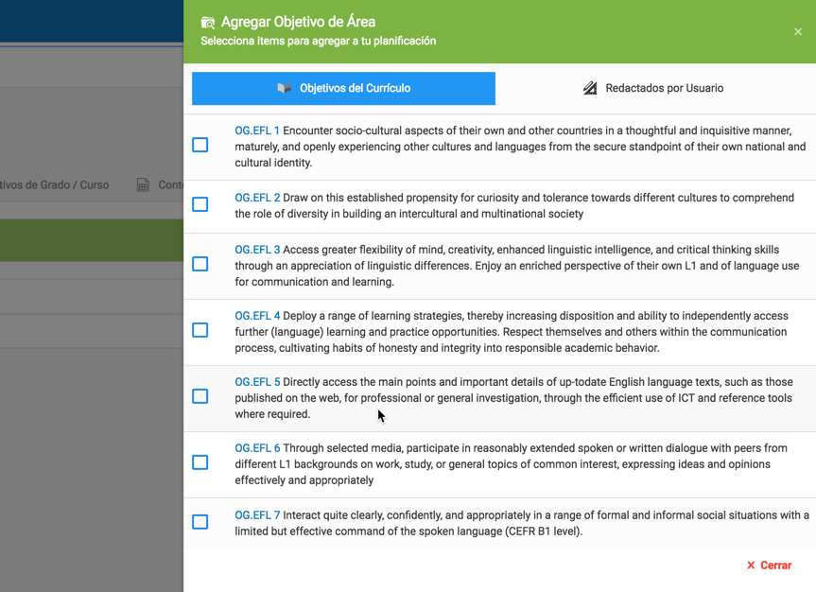This screenshot has height=592, width=816.
Task: Click the table icon beside Conte tab
Action: pos(143,184)
